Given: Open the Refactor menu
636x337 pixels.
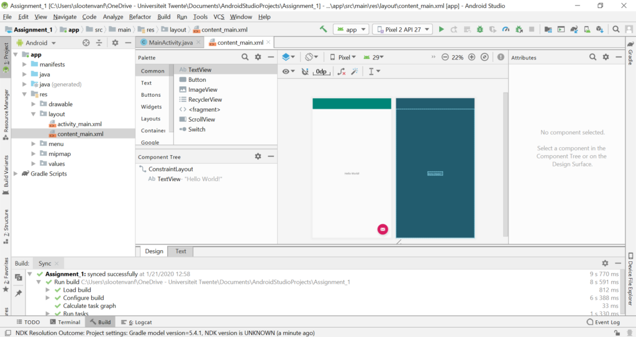Looking at the screenshot, I should click(140, 17).
